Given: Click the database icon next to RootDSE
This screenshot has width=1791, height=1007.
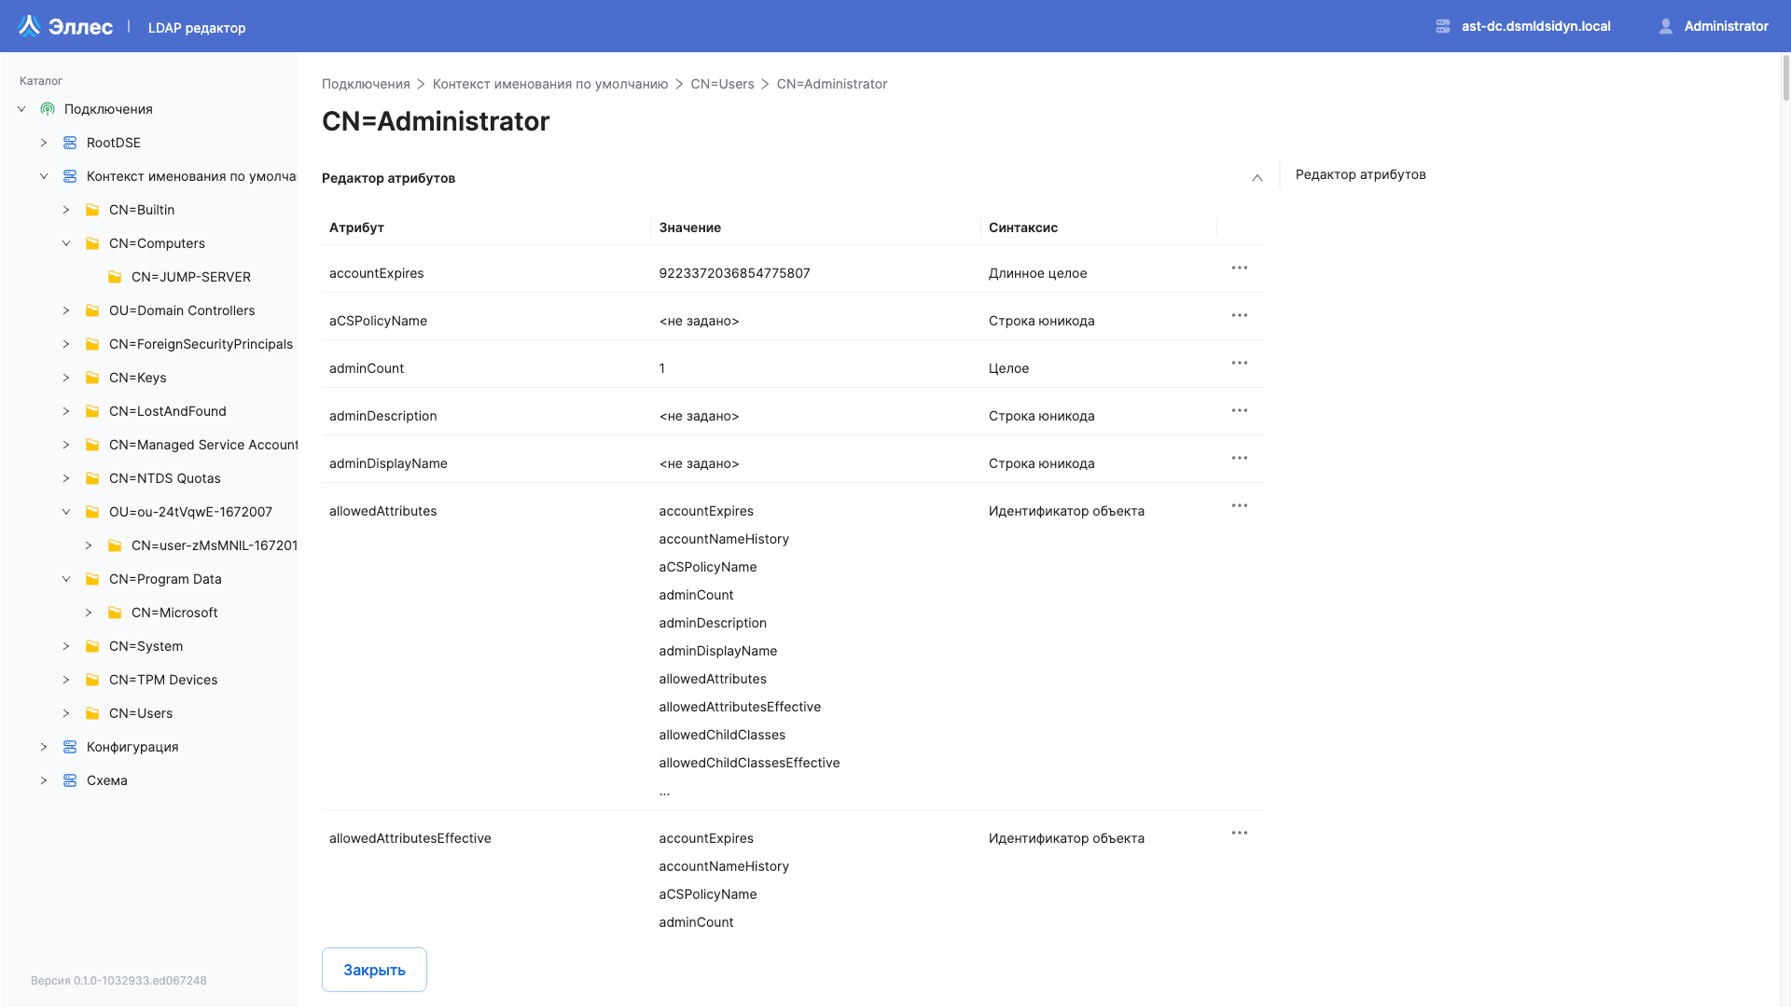Looking at the screenshot, I should point(70,142).
